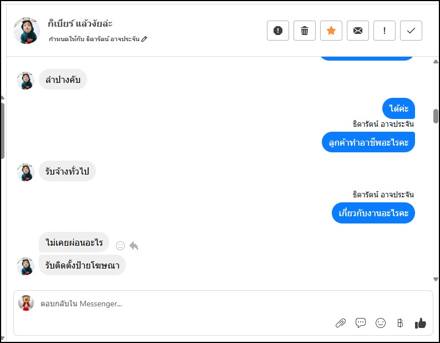Screen dimensions: 440x343
Task: Mark conversation done with checkmark icon
Action: [411, 31]
